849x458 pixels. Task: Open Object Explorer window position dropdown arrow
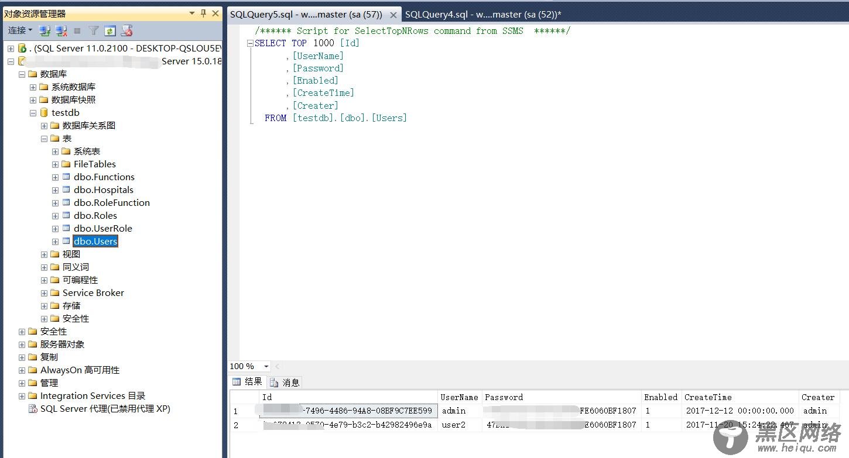tap(191, 13)
